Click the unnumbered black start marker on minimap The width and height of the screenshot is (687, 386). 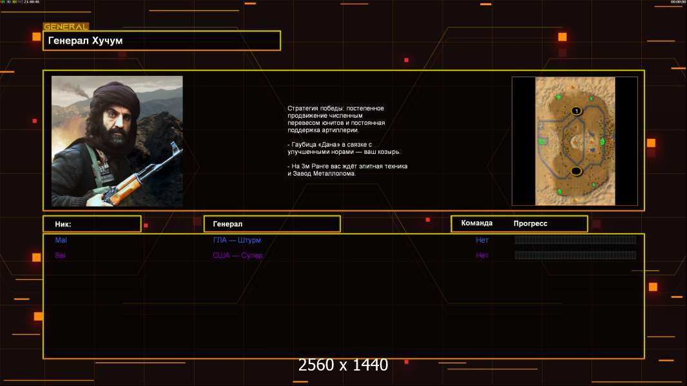click(x=576, y=171)
